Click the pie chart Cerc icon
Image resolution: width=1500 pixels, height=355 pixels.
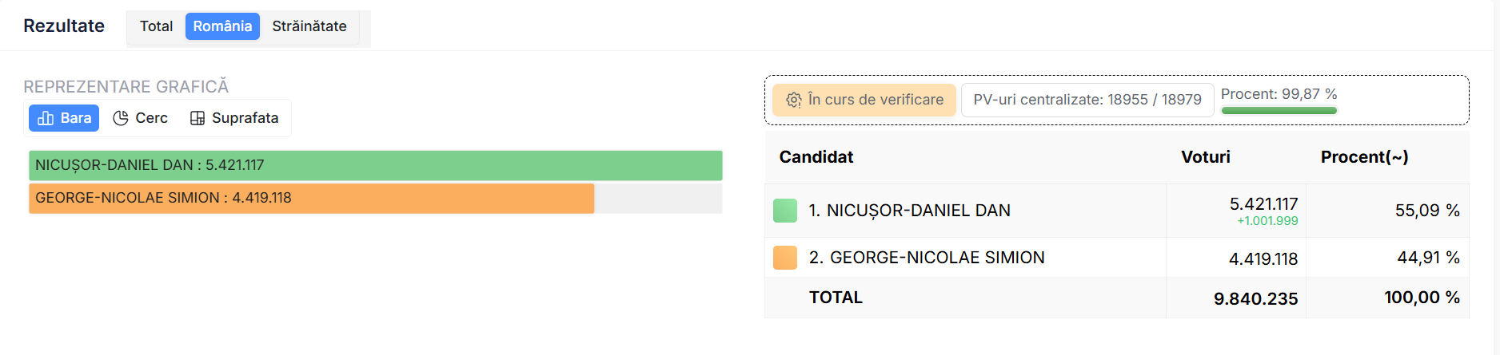[x=121, y=118]
